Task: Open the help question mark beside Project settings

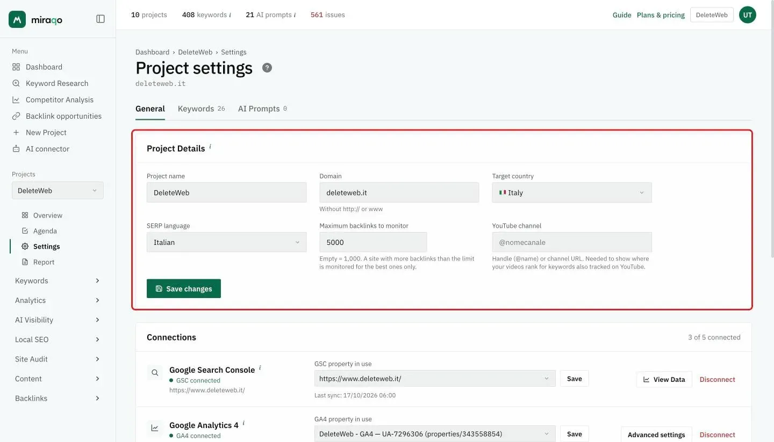Action: click(x=267, y=68)
